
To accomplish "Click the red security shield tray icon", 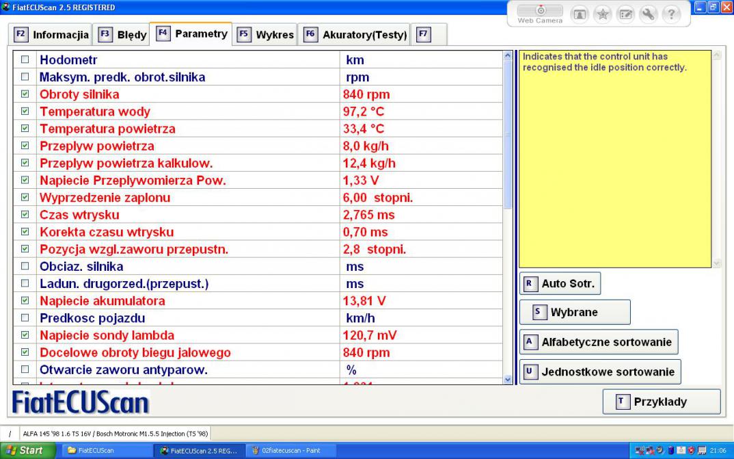I will (691, 451).
